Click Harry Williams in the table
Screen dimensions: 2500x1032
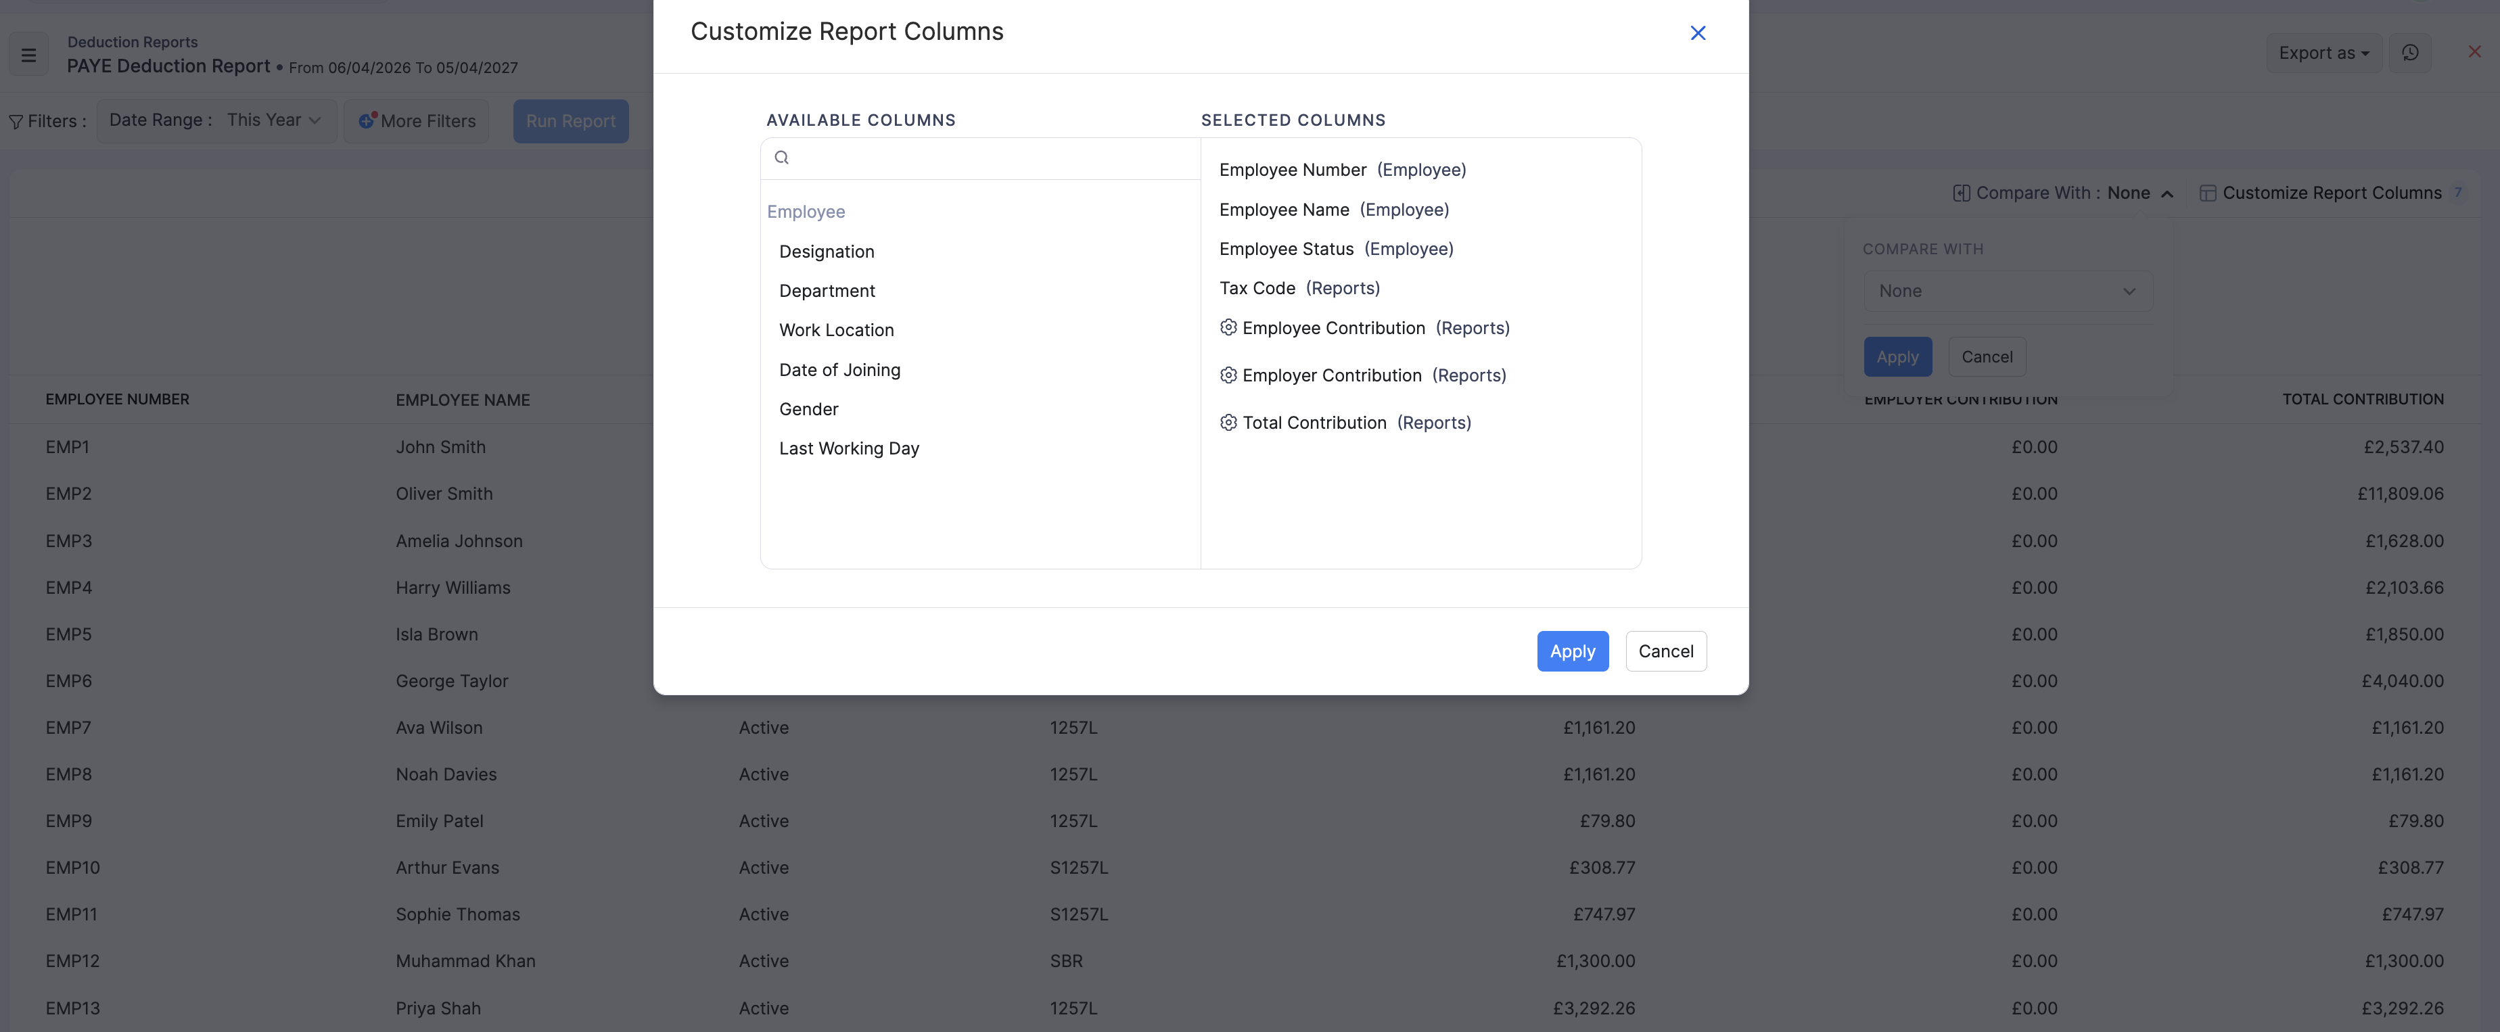(453, 588)
